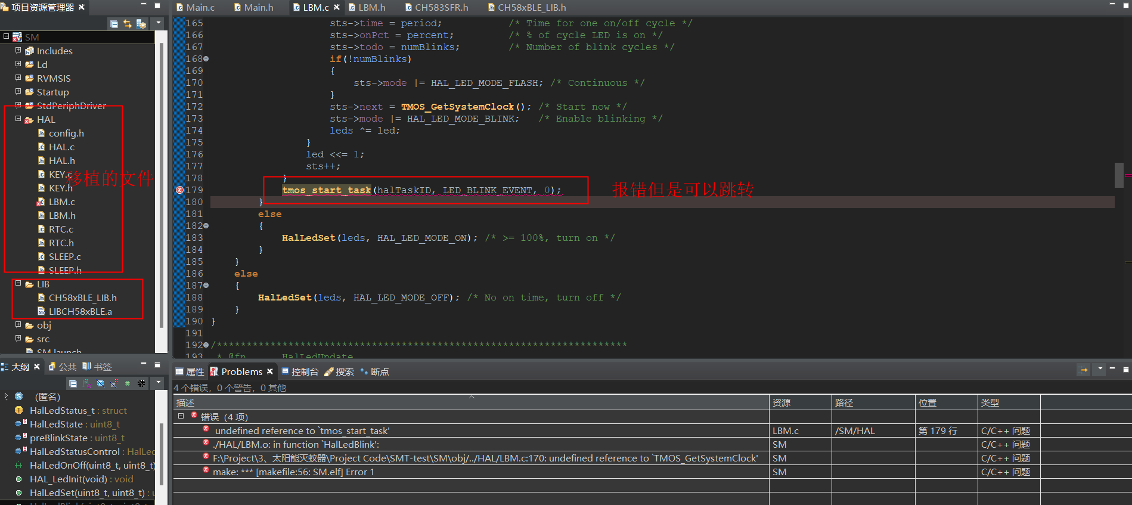Click error marker on line 179
This screenshot has height=505, width=1132.
tap(179, 190)
